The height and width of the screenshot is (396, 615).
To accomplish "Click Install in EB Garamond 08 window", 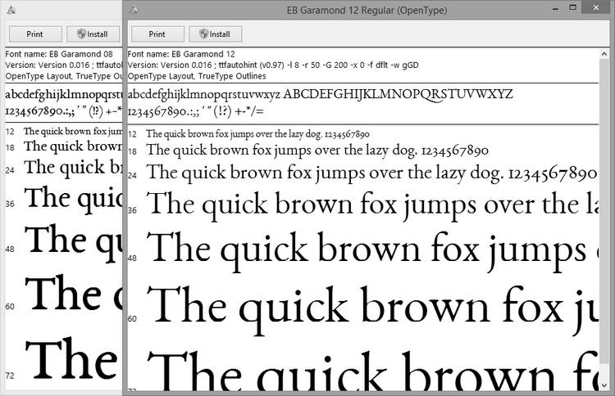I will pyautogui.click(x=93, y=34).
